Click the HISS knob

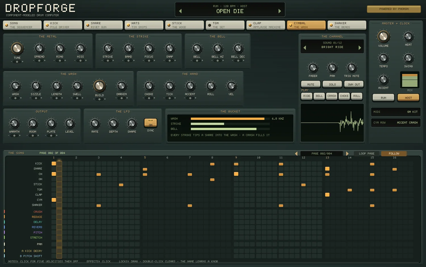pos(80,49)
